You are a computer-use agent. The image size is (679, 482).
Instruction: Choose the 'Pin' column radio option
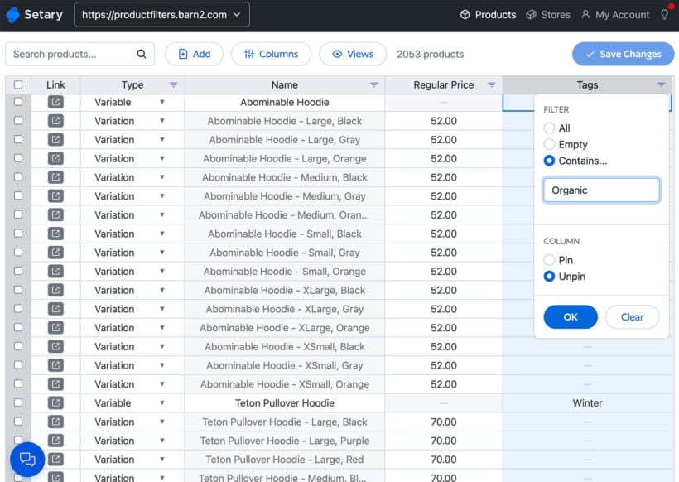[549, 260]
